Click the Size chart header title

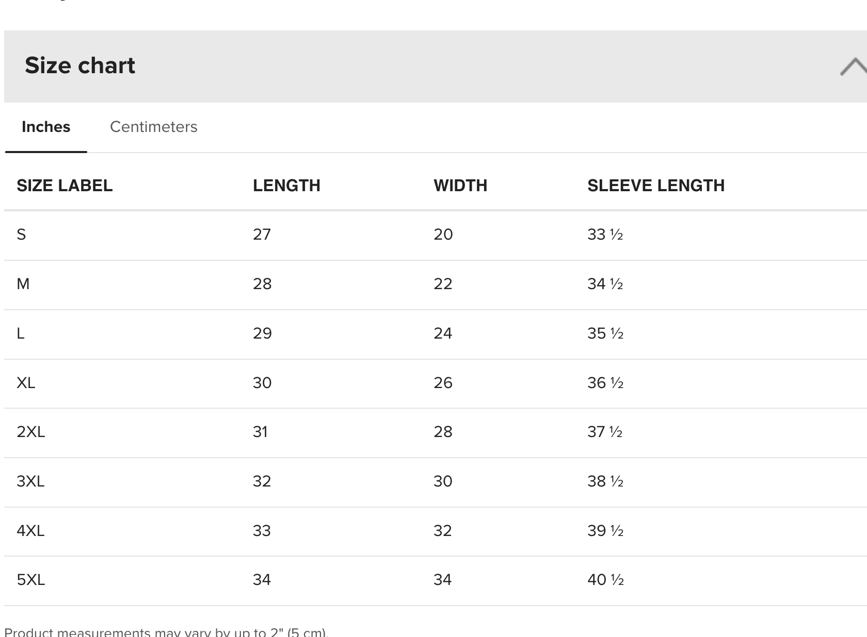point(80,65)
